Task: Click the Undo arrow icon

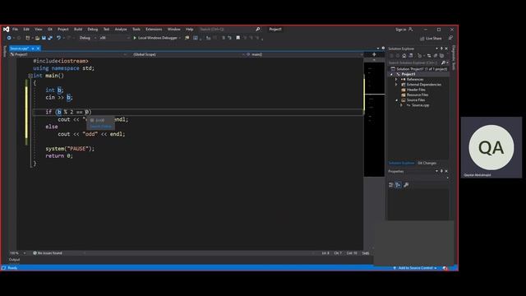Action: pyautogui.click(x=58, y=39)
